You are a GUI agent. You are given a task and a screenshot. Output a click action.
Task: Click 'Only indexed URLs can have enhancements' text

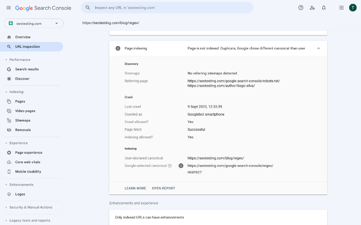pos(150,218)
